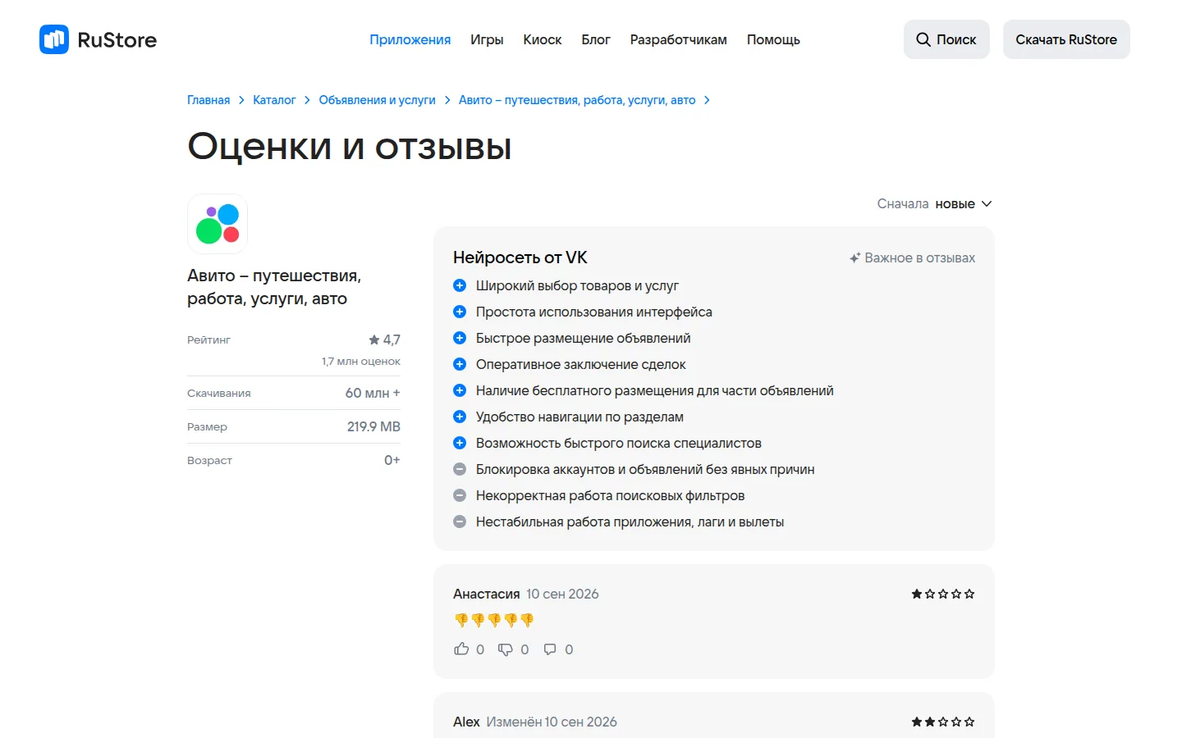Click the 1,7 млн оценок text
1182x738 pixels.
[x=361, y=362]
